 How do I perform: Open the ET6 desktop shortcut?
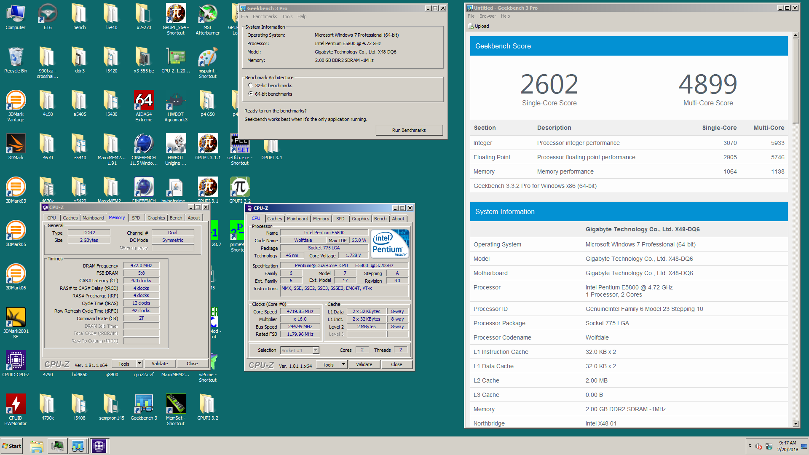click(48, 17)
